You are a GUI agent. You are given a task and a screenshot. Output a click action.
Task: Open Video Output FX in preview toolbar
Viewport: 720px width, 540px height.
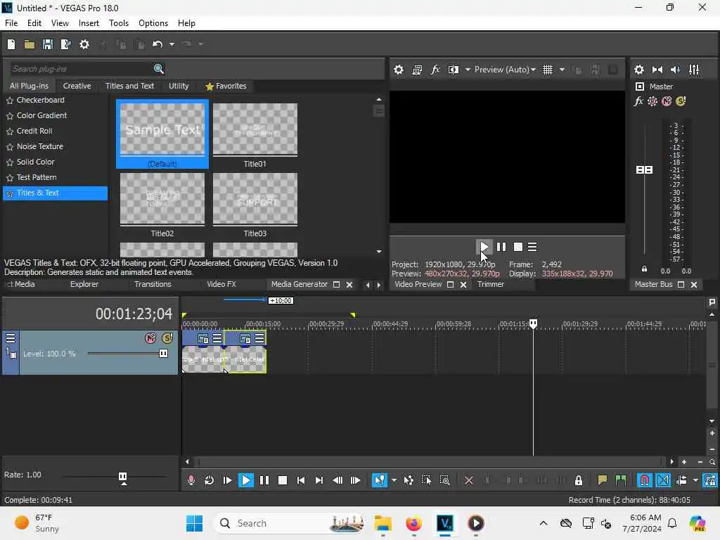pyautogui.click(x=435, y=70)
